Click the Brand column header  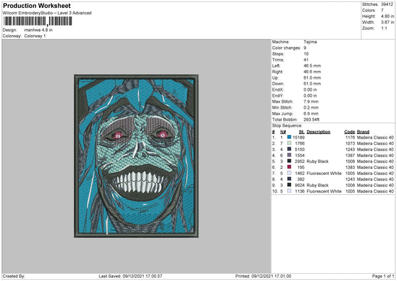point(363,132)
